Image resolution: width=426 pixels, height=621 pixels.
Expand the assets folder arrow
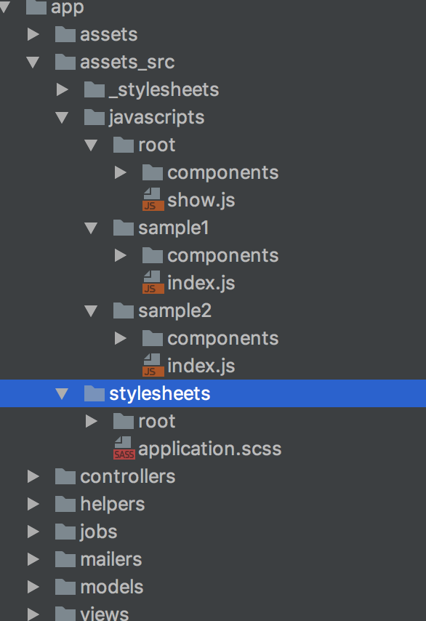[x=33, y=34]
